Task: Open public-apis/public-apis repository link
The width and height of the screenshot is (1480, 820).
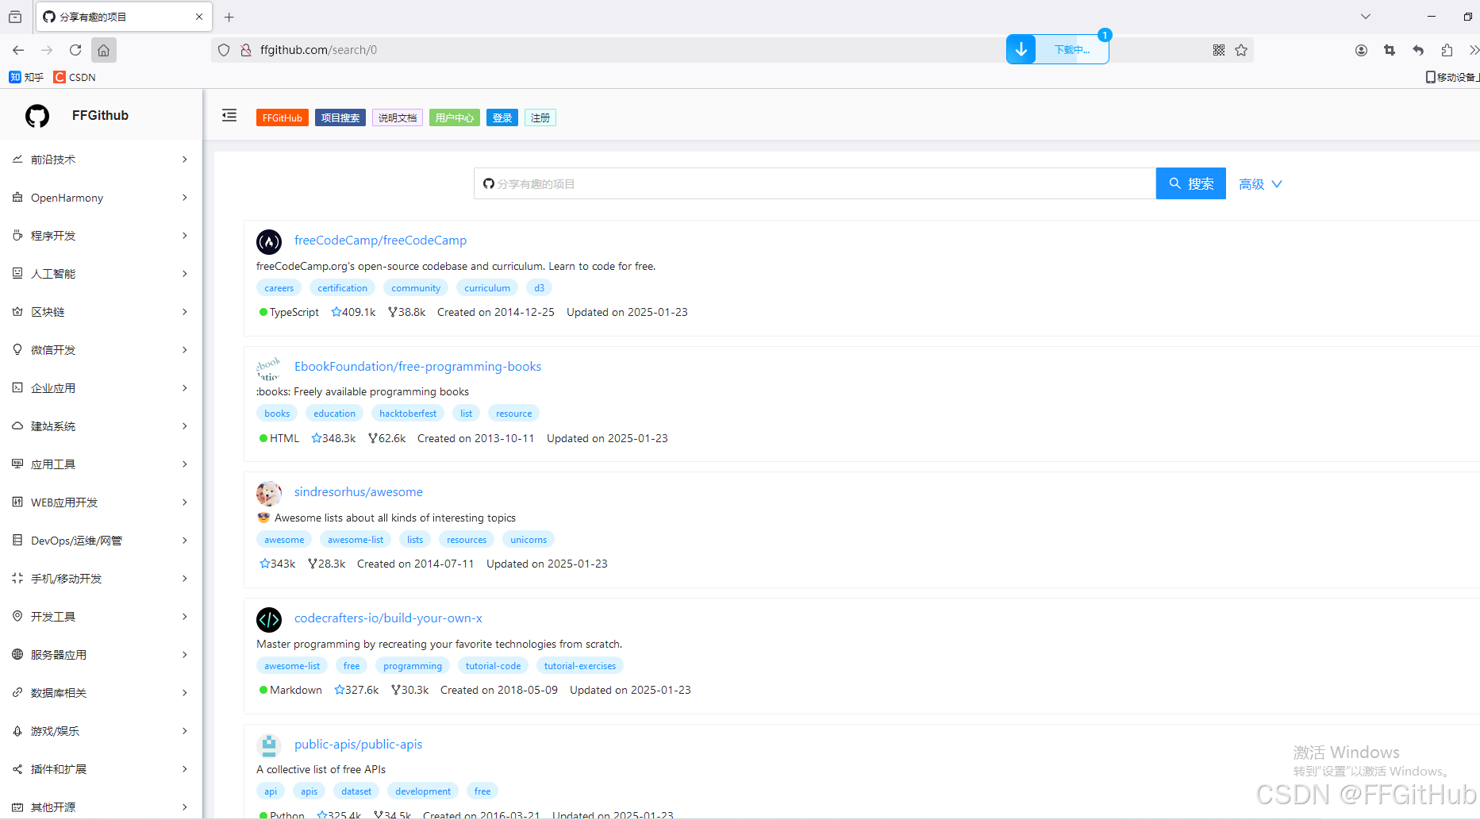Action: [358, 745]
